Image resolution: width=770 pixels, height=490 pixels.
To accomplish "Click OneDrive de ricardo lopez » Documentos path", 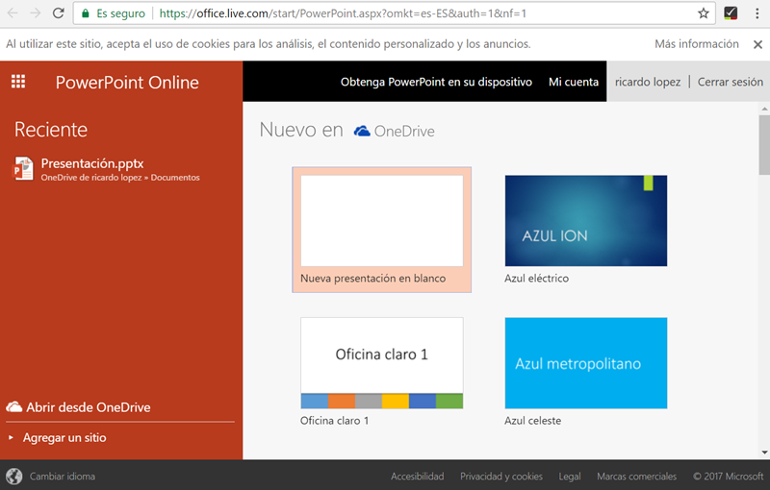I will (120, 178).
